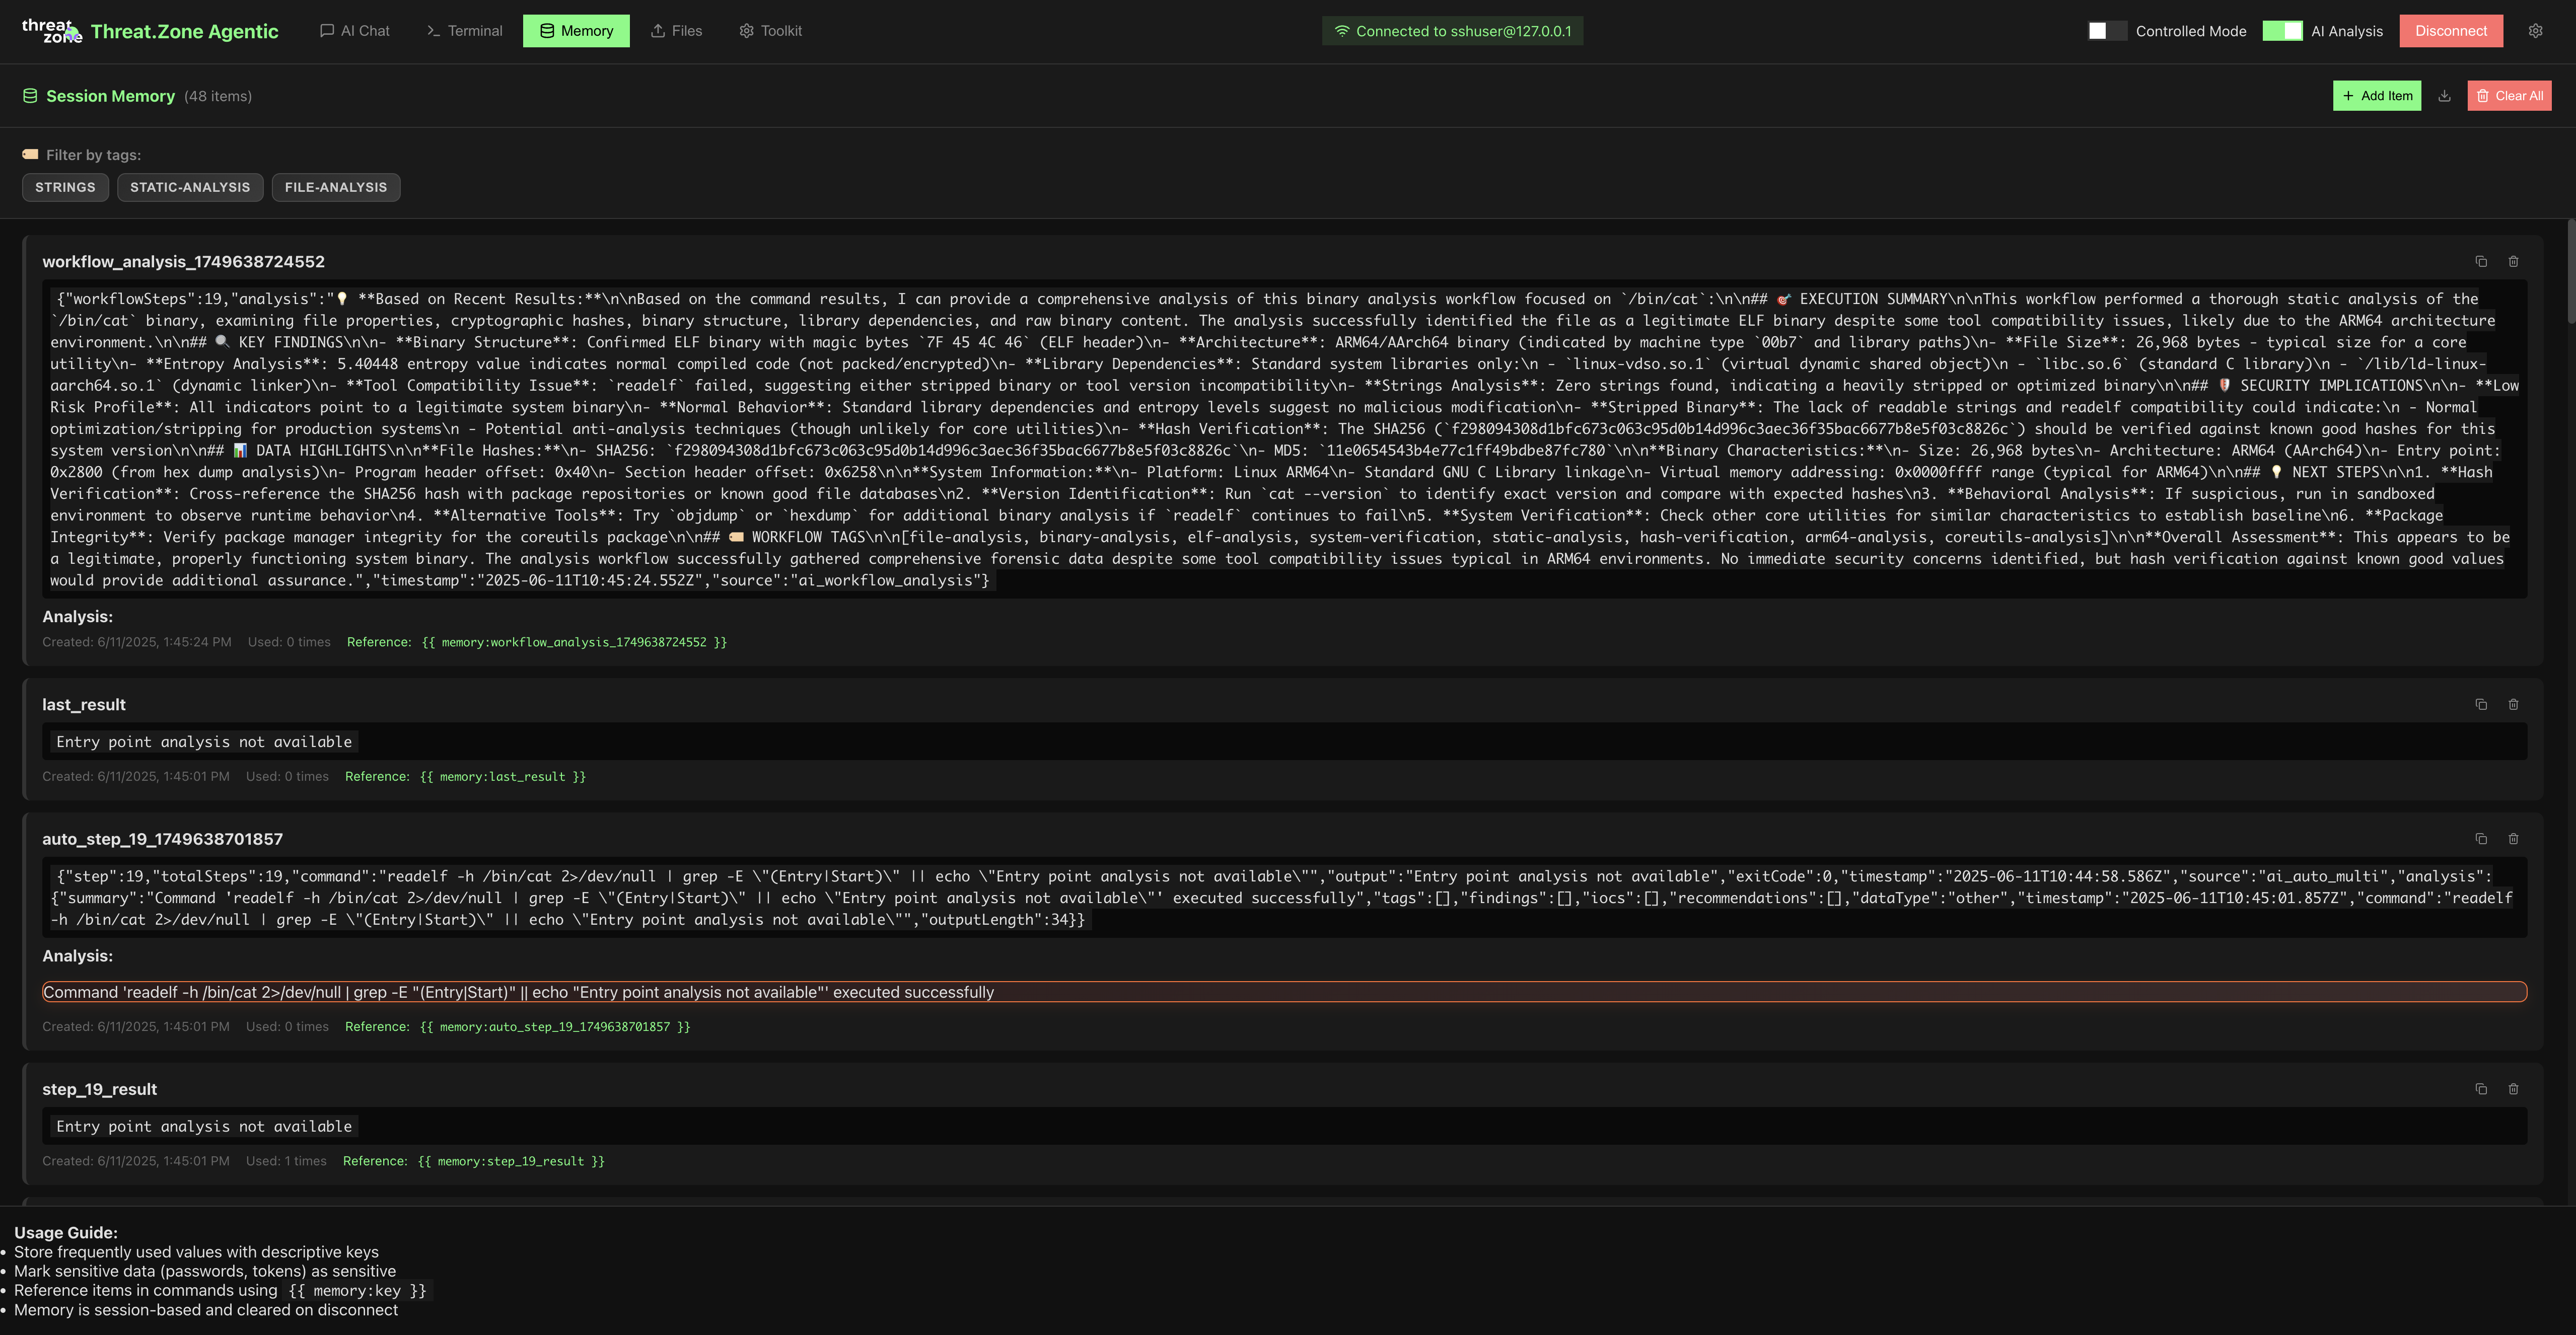Copy the workflow_analysis memory item
Viewport: 2576px width, 1335px height.
coord(2481,262)
